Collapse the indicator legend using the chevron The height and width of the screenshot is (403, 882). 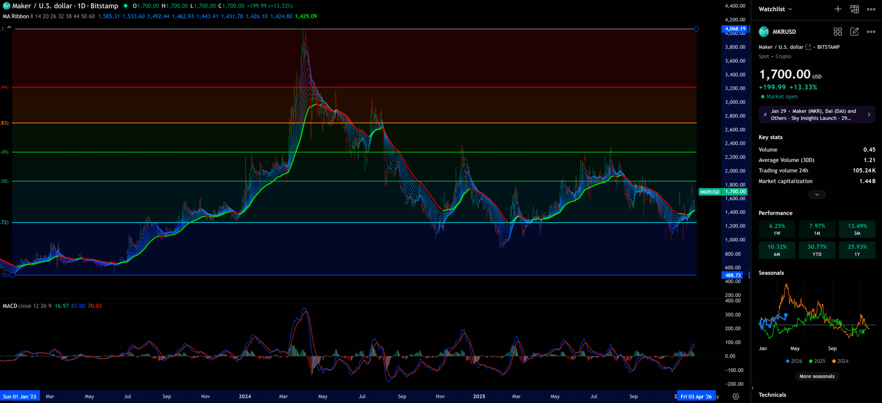(9, 27)
